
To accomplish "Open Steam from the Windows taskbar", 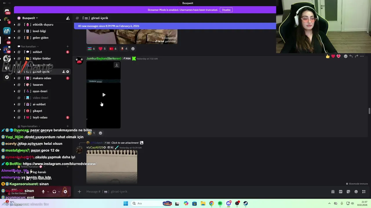I will [245, 203].
